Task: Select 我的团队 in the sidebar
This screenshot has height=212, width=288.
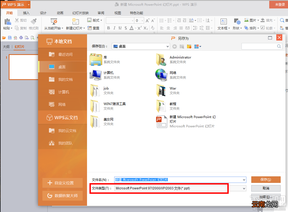Action: tap(63, 143)
